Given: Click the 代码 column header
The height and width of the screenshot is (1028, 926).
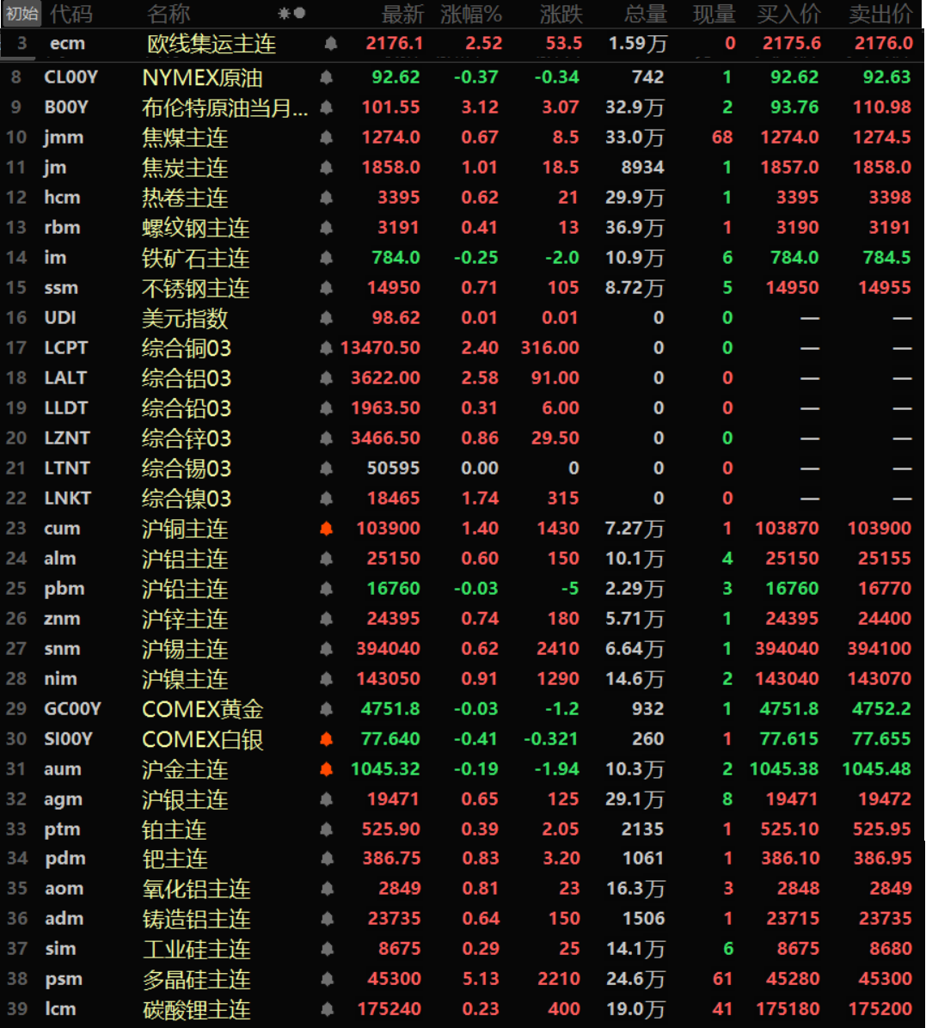Looking at the screenshot, I should 71,14.
